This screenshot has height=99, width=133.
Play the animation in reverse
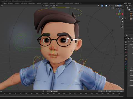(x=51, y=91)
